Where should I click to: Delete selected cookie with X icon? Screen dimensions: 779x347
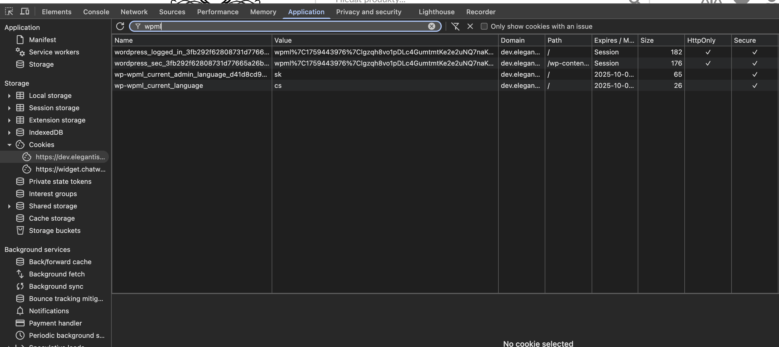point(470,26)
